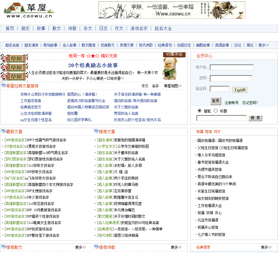Select 散文随笔 in sub navigation

pos(89,45)
